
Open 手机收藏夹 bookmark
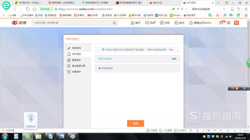[27, 15]
